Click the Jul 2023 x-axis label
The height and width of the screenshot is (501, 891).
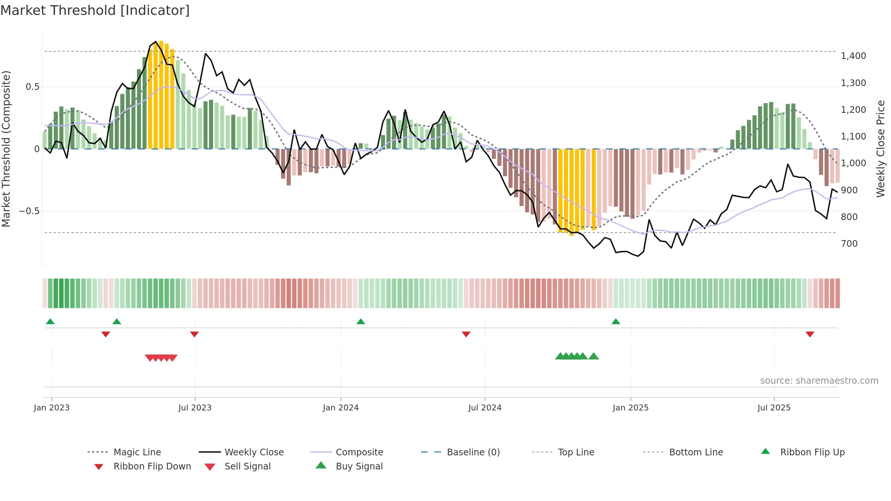[x=195, y=408]
